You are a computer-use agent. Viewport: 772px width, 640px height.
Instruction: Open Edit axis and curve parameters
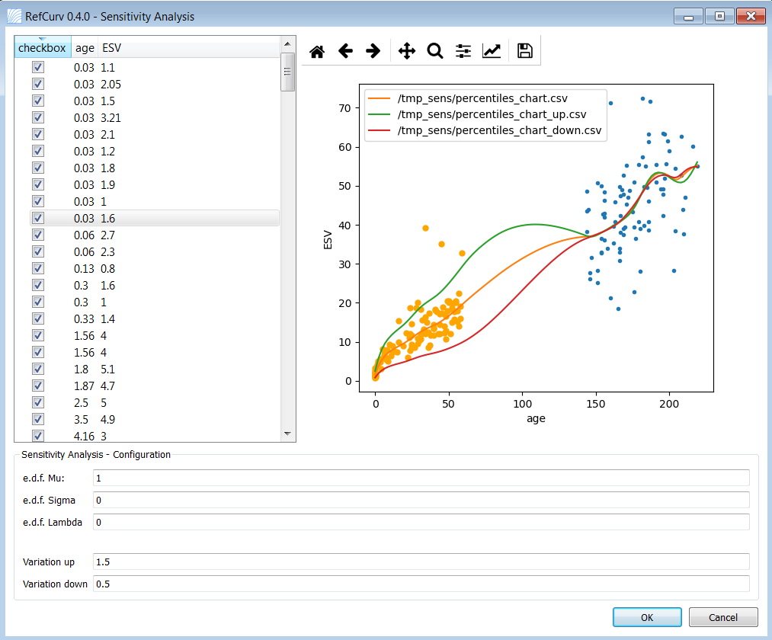pos(492,51)
